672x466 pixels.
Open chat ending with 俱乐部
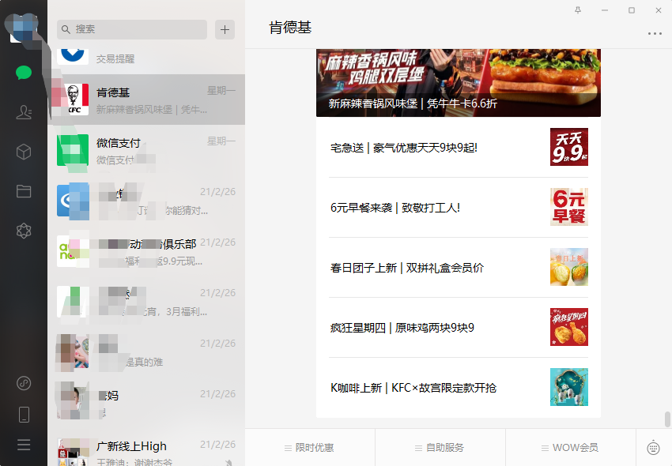click(x=146, y=251)
